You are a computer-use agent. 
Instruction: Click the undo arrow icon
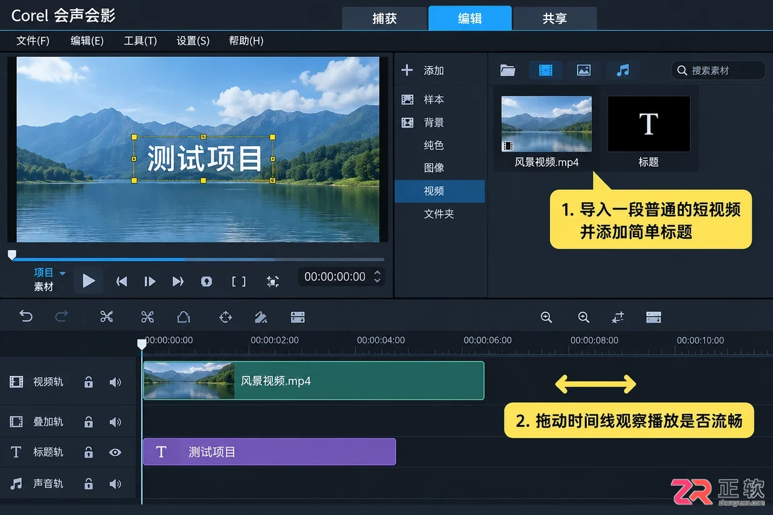(x=26, y=316)
